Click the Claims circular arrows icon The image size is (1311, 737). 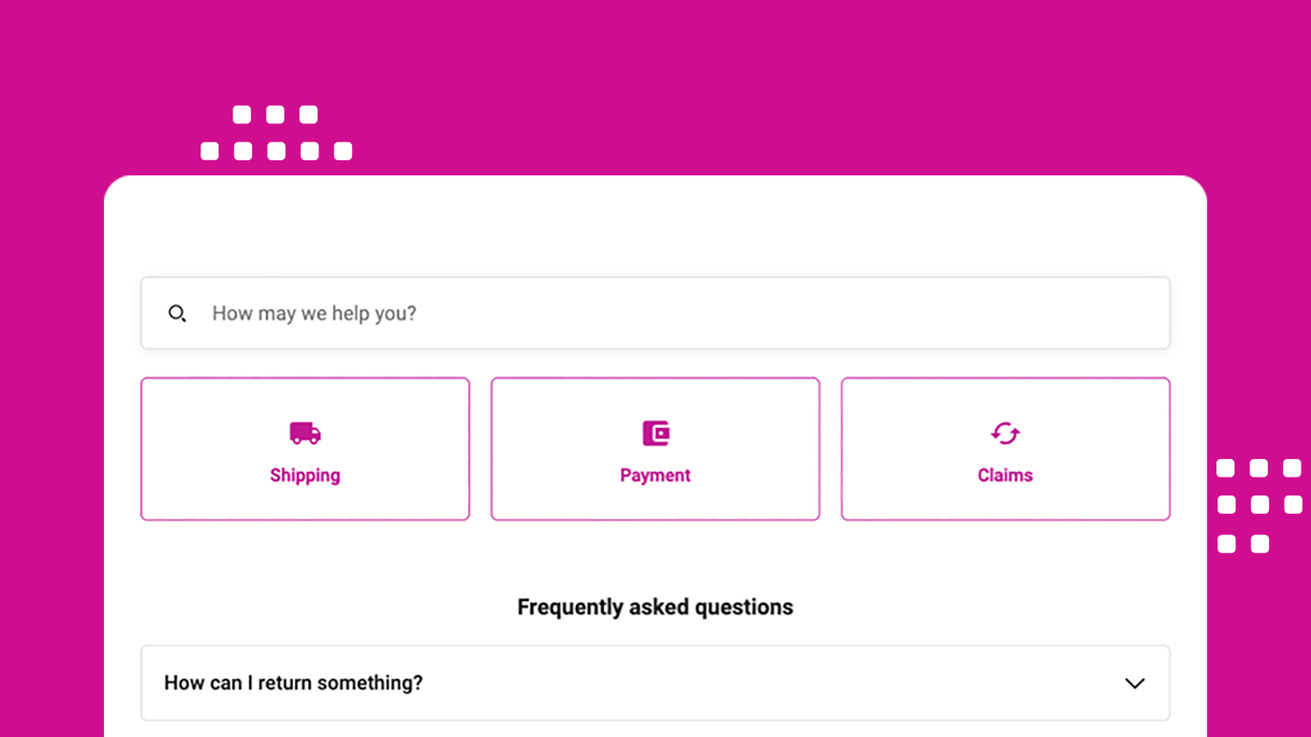tap(1005, 434)
